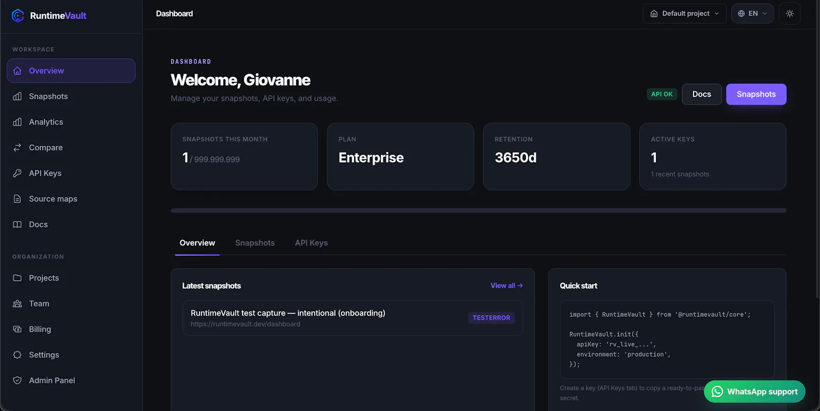This screenshot has height=411, width=820.
Task: Click the API OK status badge
Action: point(662,94)
